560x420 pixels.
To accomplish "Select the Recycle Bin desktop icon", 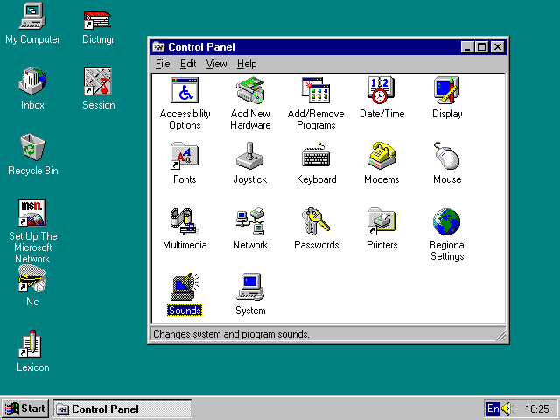I will [x=32, y=148].
